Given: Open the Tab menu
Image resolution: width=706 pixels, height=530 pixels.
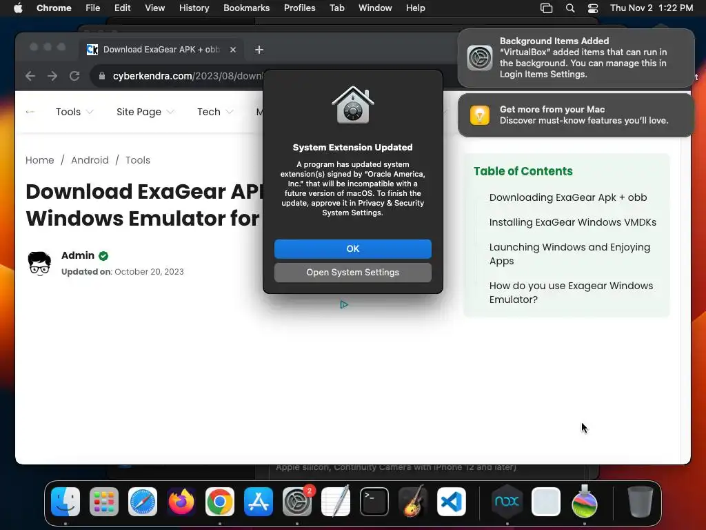Looking at the screenshot, I should click(336, 8).
